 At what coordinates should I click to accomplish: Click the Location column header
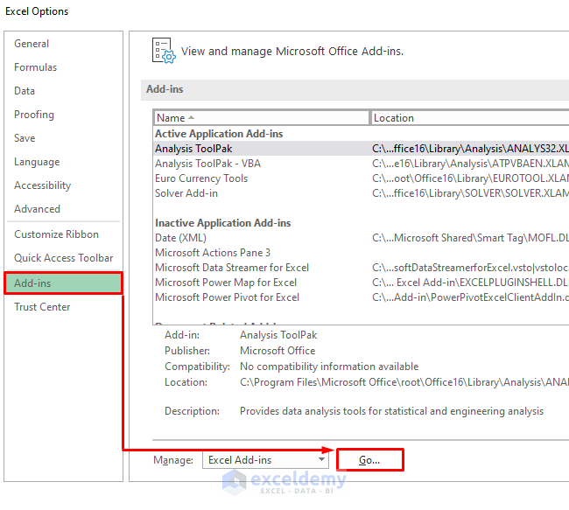pos(470,118)
